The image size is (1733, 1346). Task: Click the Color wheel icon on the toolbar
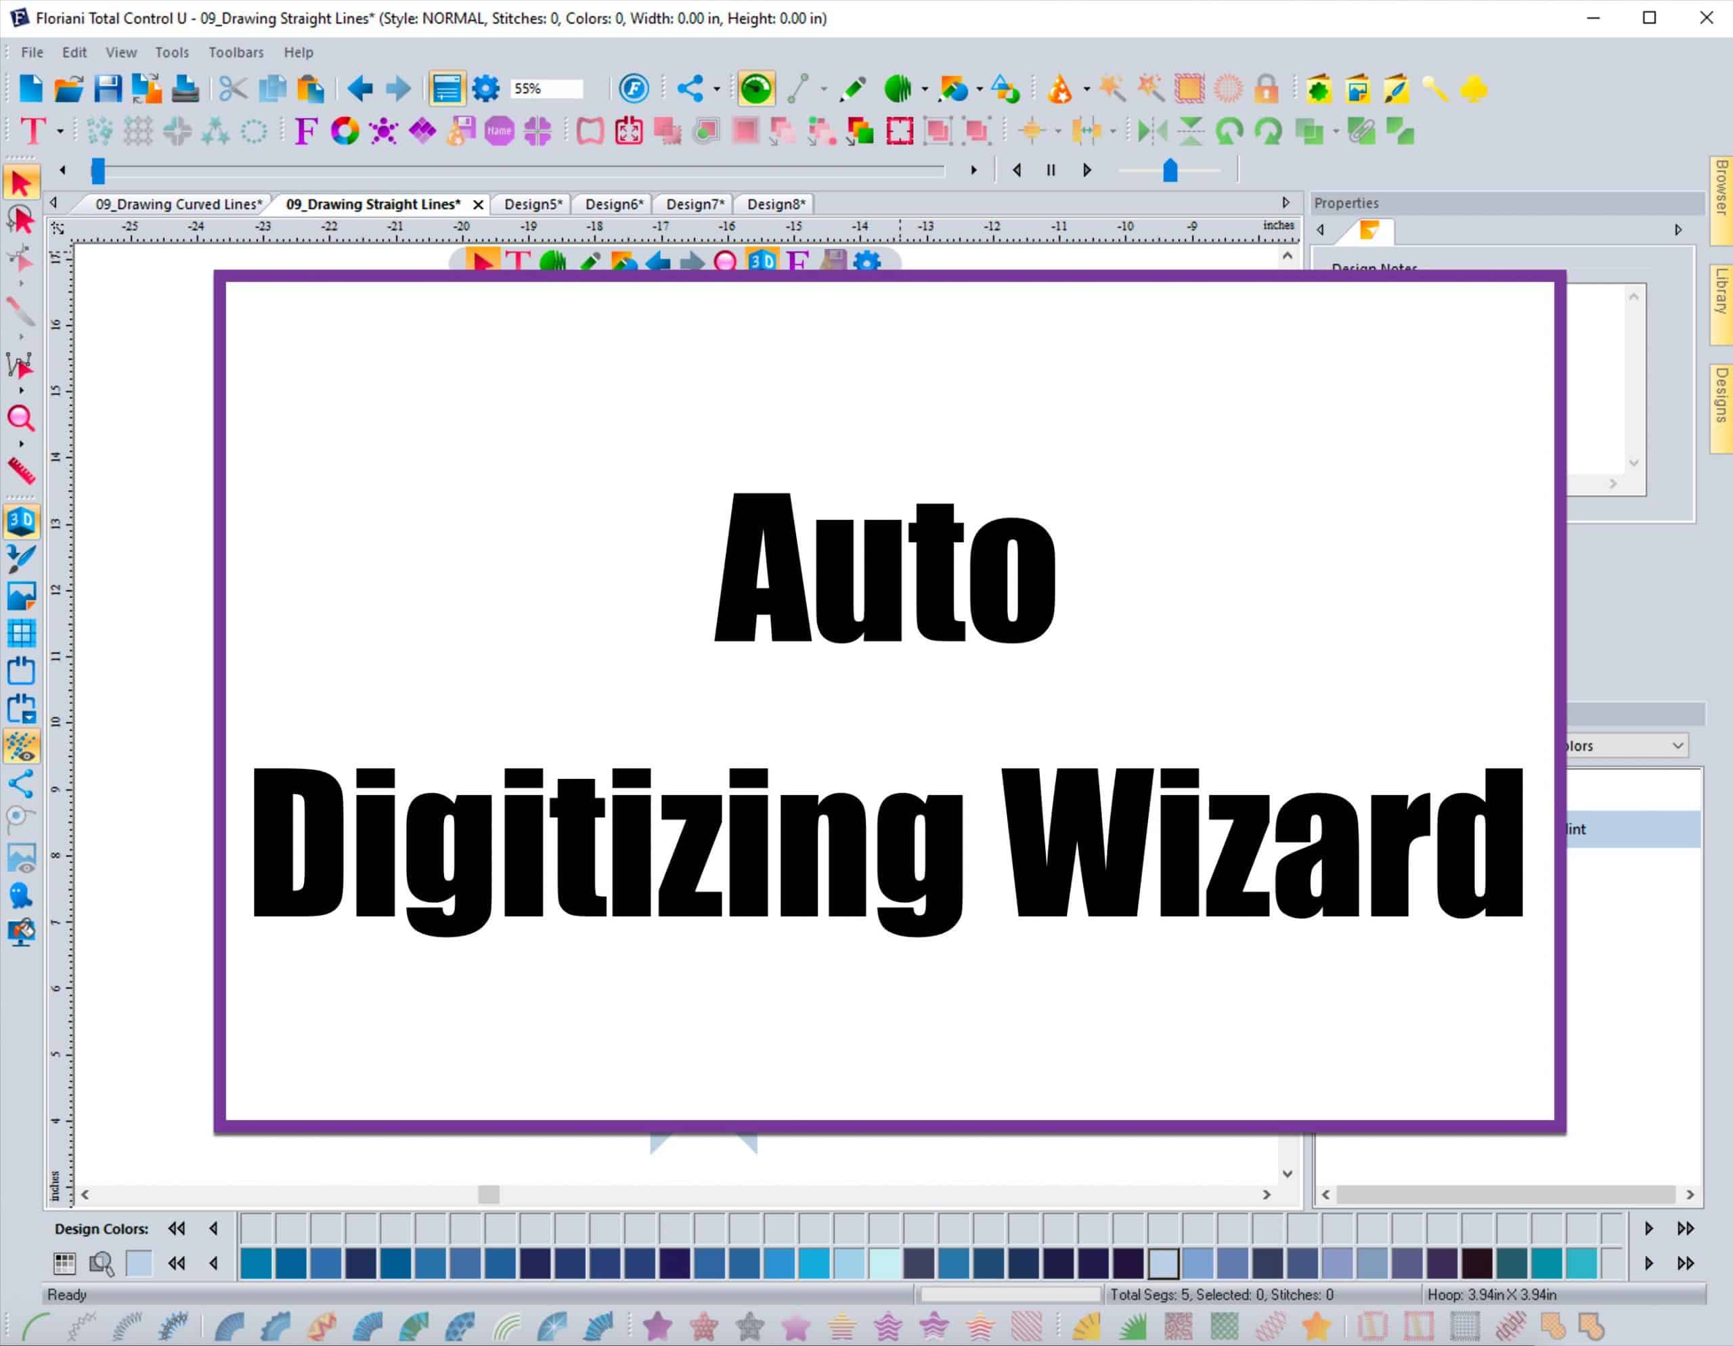[x=344, y=131]
